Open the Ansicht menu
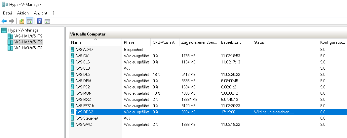Viewport: 347px width, 138px height. [41, 13]
